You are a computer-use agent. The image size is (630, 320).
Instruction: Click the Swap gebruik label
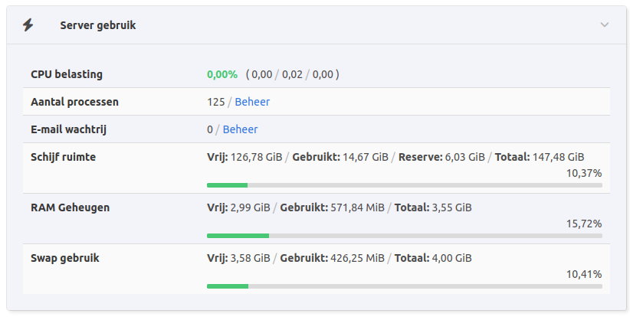pos(65,258)
